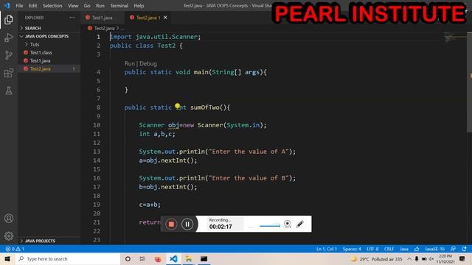Open the Explorer view in activity bar
The image size is (472, 265).
click(9, 20)
